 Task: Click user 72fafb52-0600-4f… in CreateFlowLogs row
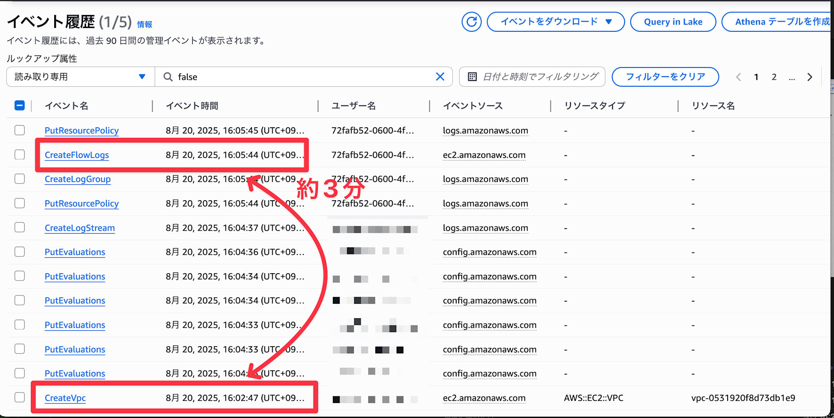point(373,155)
